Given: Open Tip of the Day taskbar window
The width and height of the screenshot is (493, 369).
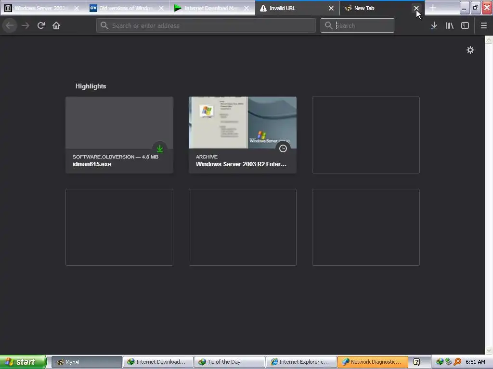Looking at the screenshot, I should 229,362.
